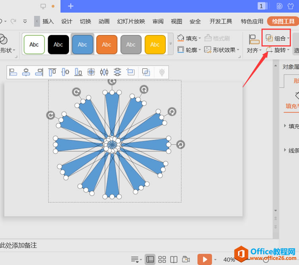
Task: Open a new document tab with plus icon
Action: pyautogui.click(x=71, y=6)
